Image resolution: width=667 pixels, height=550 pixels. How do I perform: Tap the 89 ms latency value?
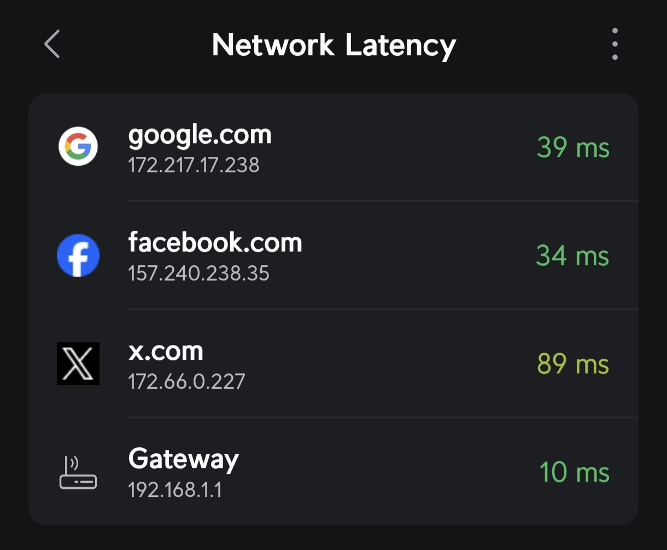click(x=573, y=364)
